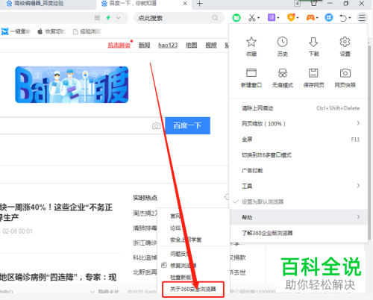The width and height of the screenshot is (373, 300).
Task: Select 修复浏览器 in help submenu
Action: pos(193,266)
